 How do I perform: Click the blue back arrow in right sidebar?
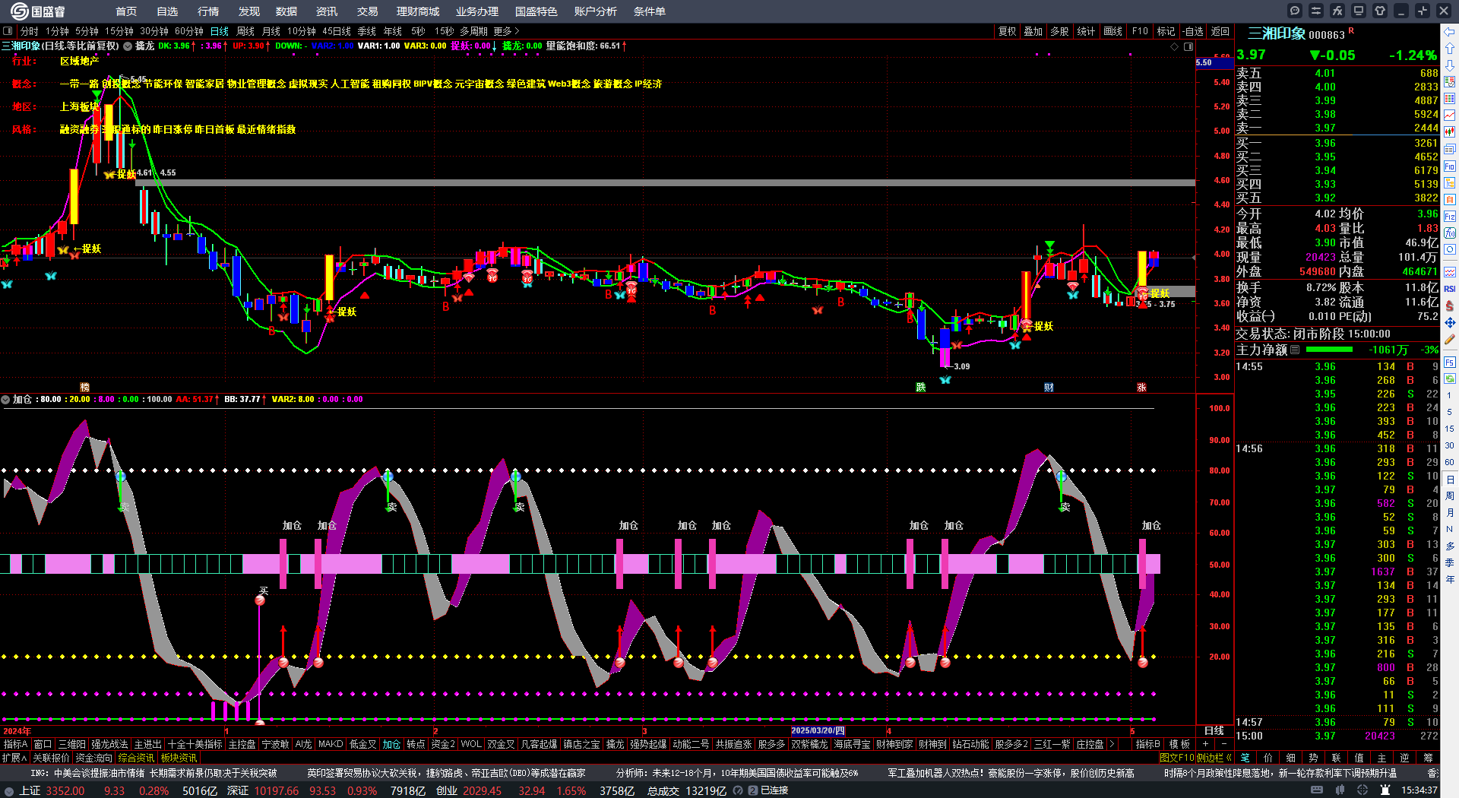click(1450, 32)
